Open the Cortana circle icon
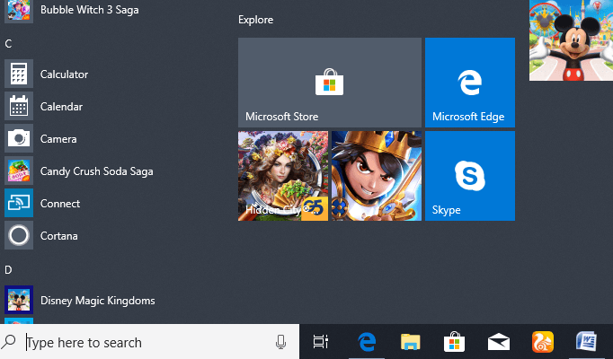613x359 pixels. point(19,235)
